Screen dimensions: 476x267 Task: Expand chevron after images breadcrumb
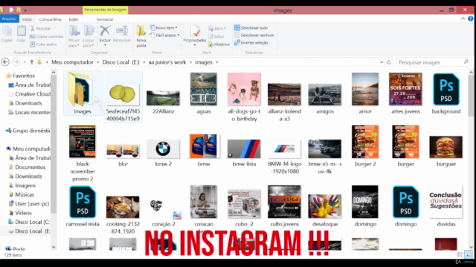tap(217, 62)
